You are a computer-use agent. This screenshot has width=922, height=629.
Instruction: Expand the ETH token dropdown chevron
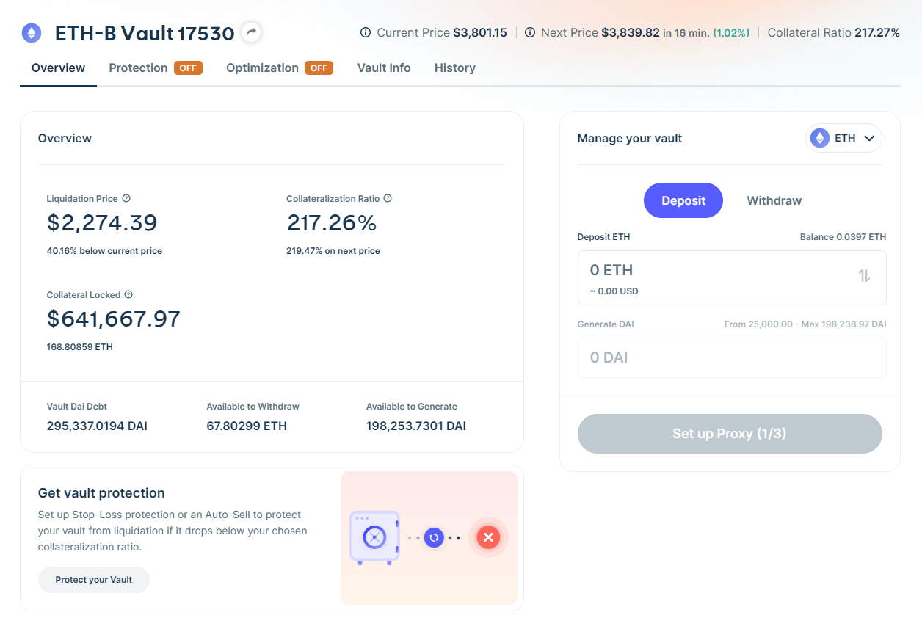coord(869,138)
